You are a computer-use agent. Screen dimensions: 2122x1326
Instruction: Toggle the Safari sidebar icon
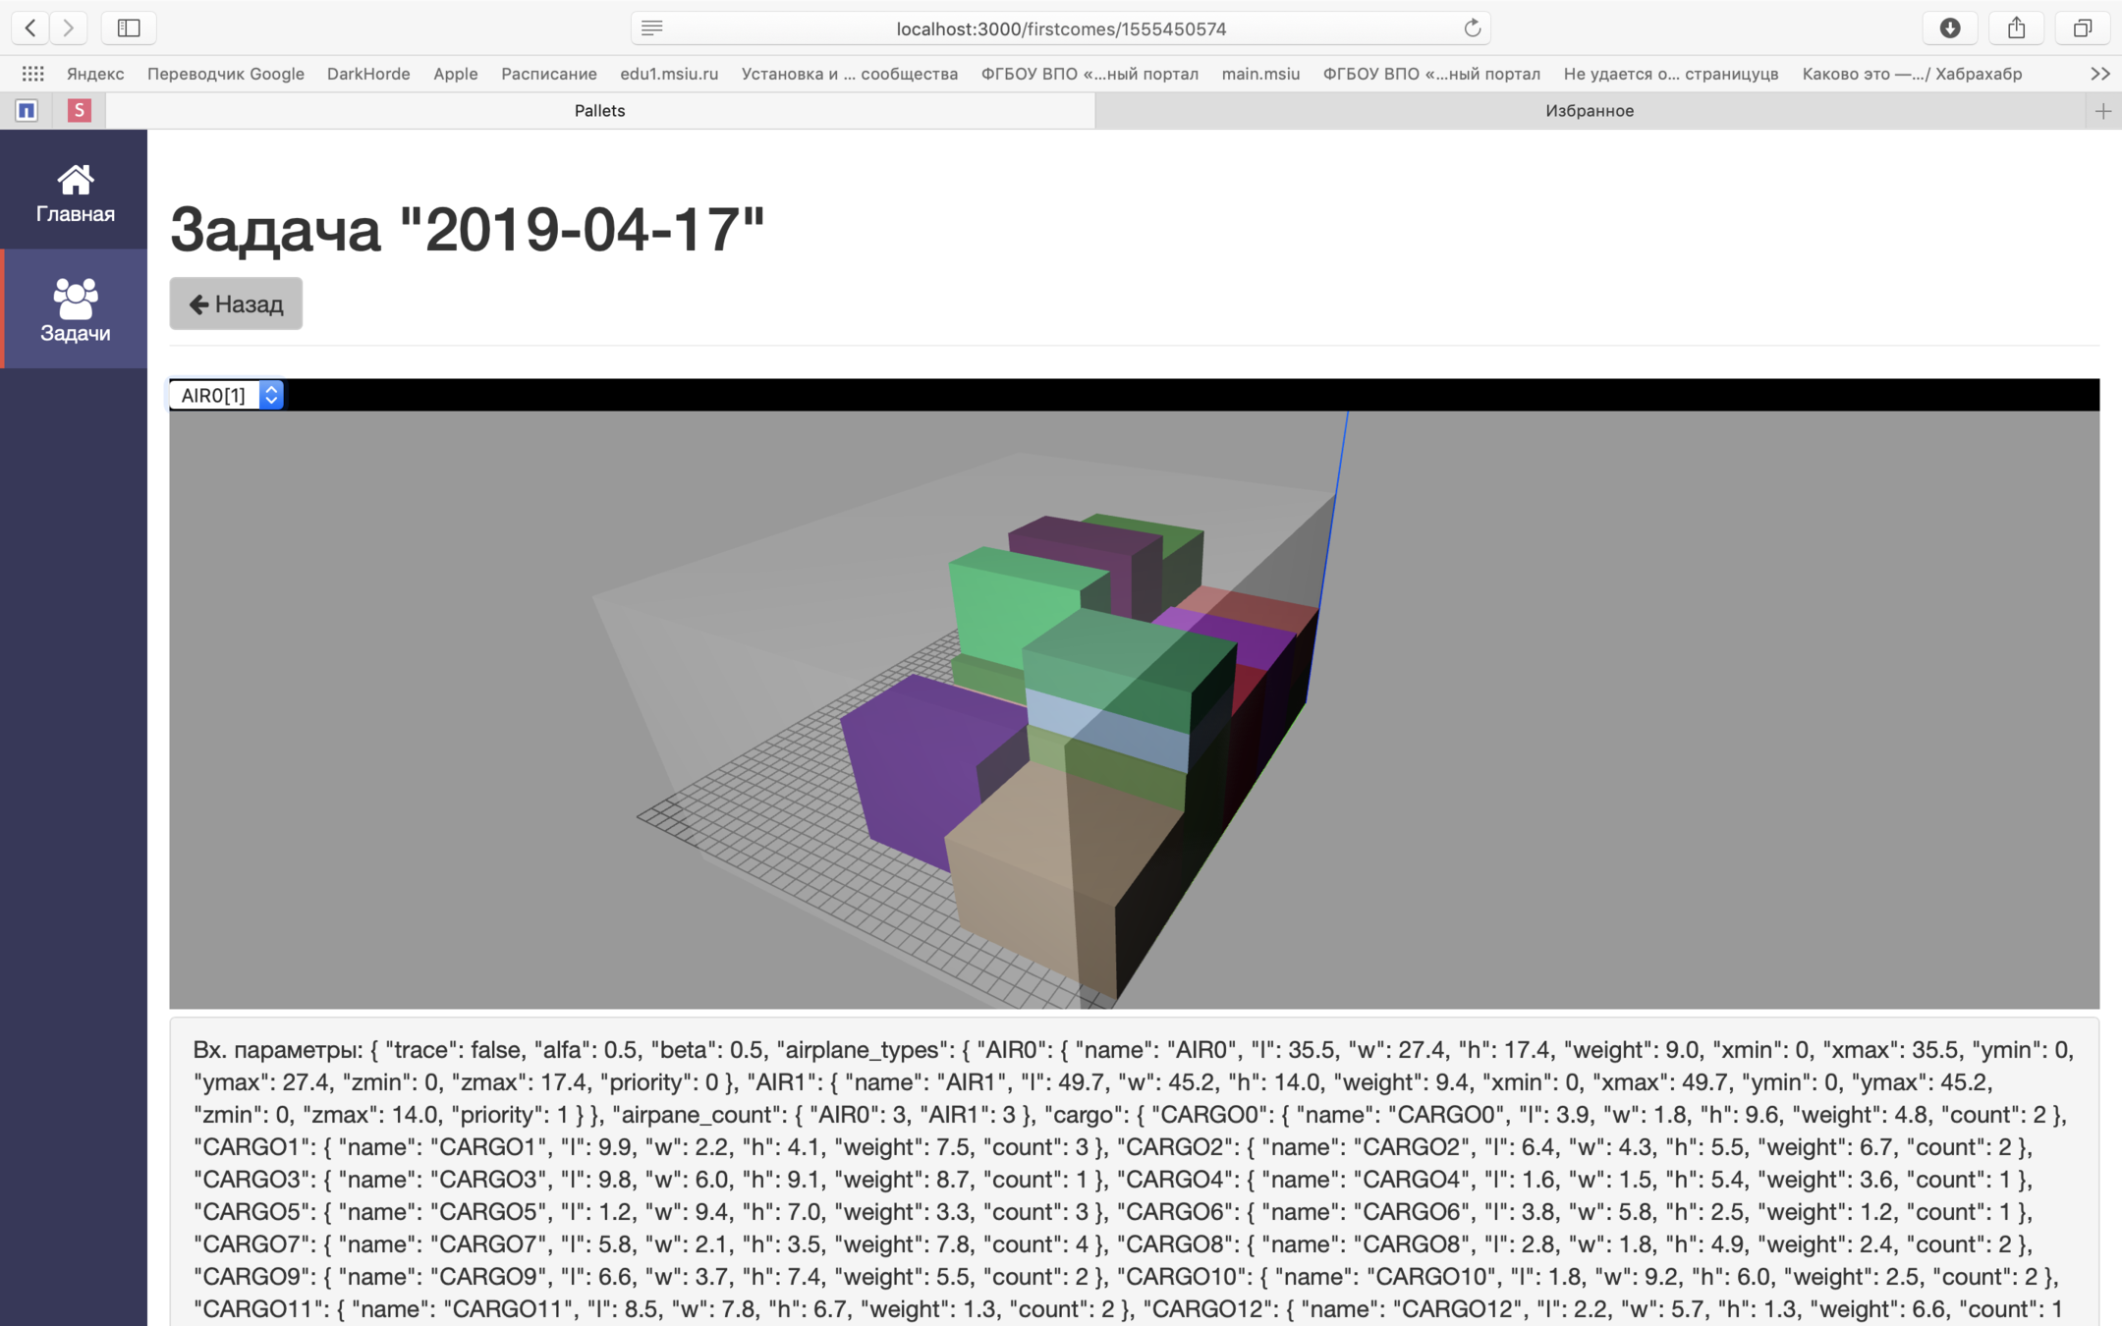(129, 28)
